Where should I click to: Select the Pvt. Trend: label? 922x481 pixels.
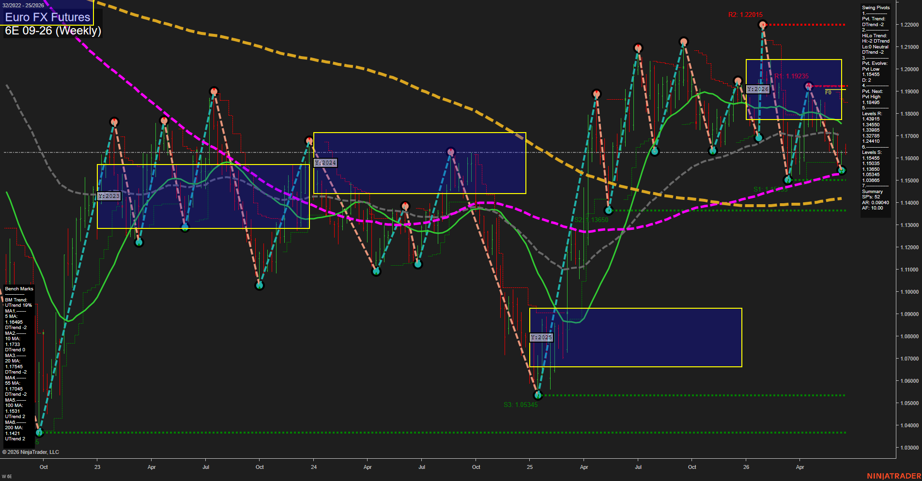pos(874,19)
